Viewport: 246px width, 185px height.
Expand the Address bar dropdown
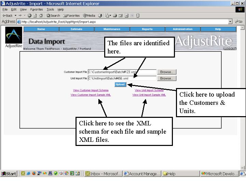click(230, 22)
